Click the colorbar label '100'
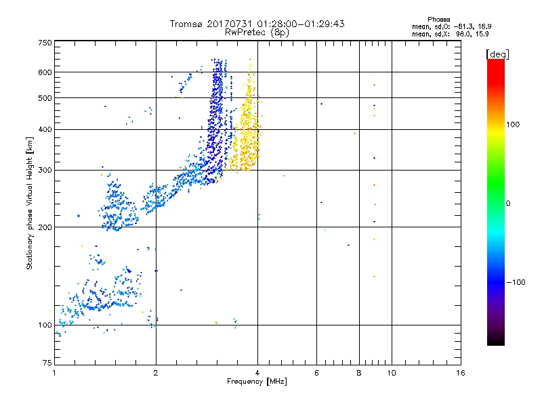 (513, 125)
